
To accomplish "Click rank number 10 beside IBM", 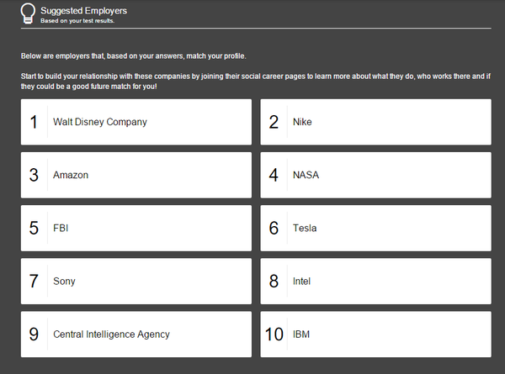I will pos(274,334).
